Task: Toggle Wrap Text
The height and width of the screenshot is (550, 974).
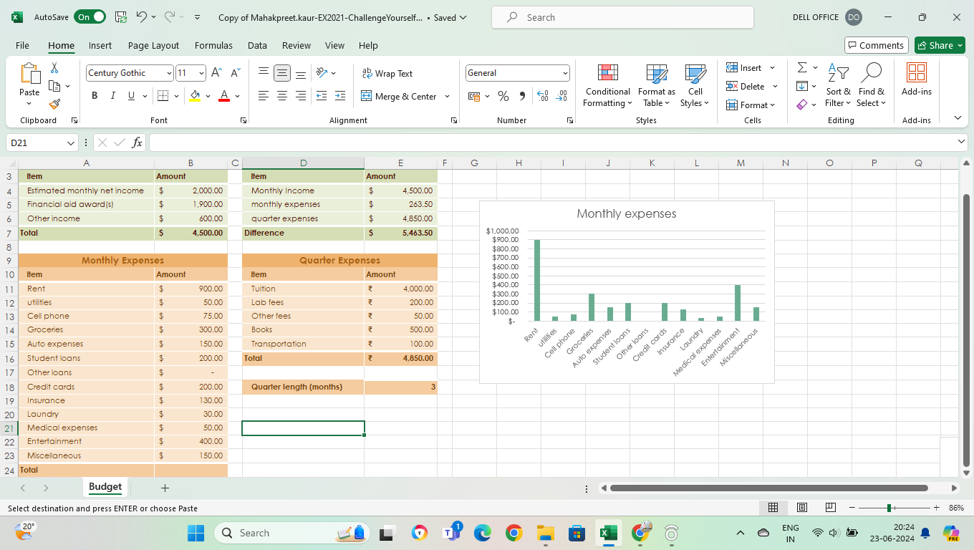Action: click(387, 73)
